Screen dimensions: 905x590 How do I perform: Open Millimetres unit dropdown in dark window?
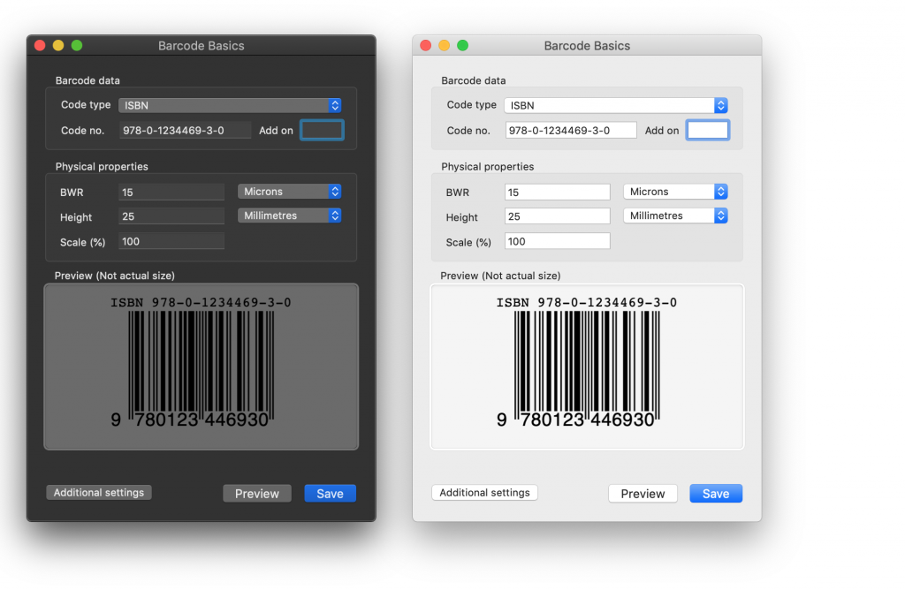tap(289, 216)
